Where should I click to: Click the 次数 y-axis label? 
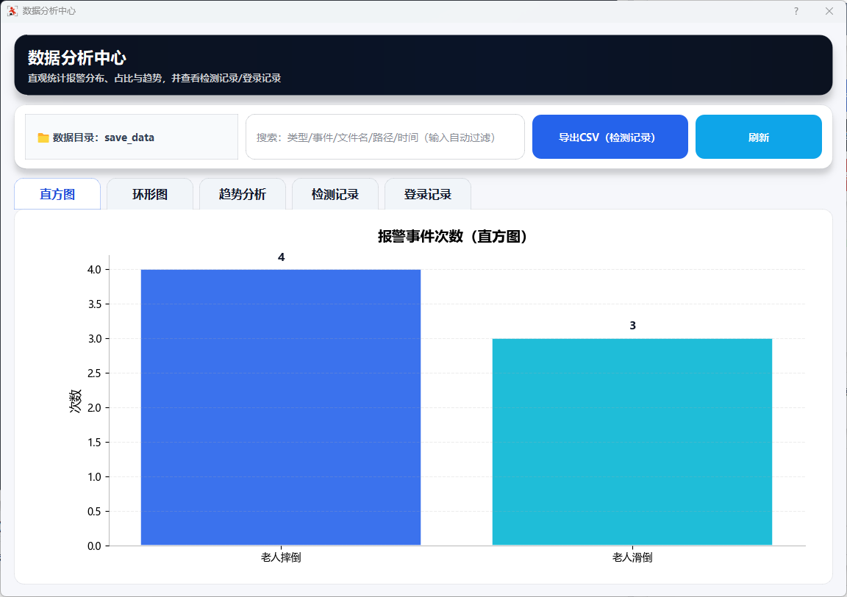pyautogui.click(x=75, y=401)
